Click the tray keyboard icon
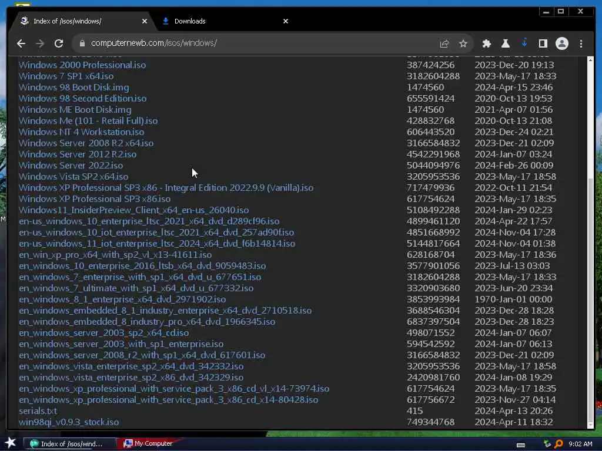Image resolution: width=602 pixels, height=451 pixels. click(521, 445)
